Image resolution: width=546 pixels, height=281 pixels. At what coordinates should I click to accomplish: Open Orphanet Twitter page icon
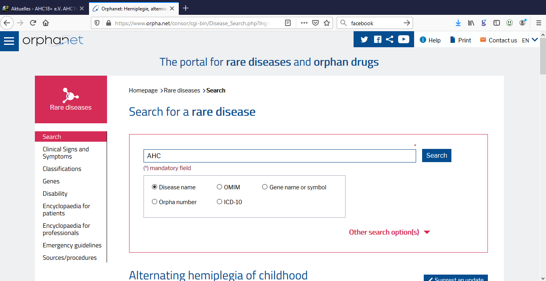coord(364,39)
